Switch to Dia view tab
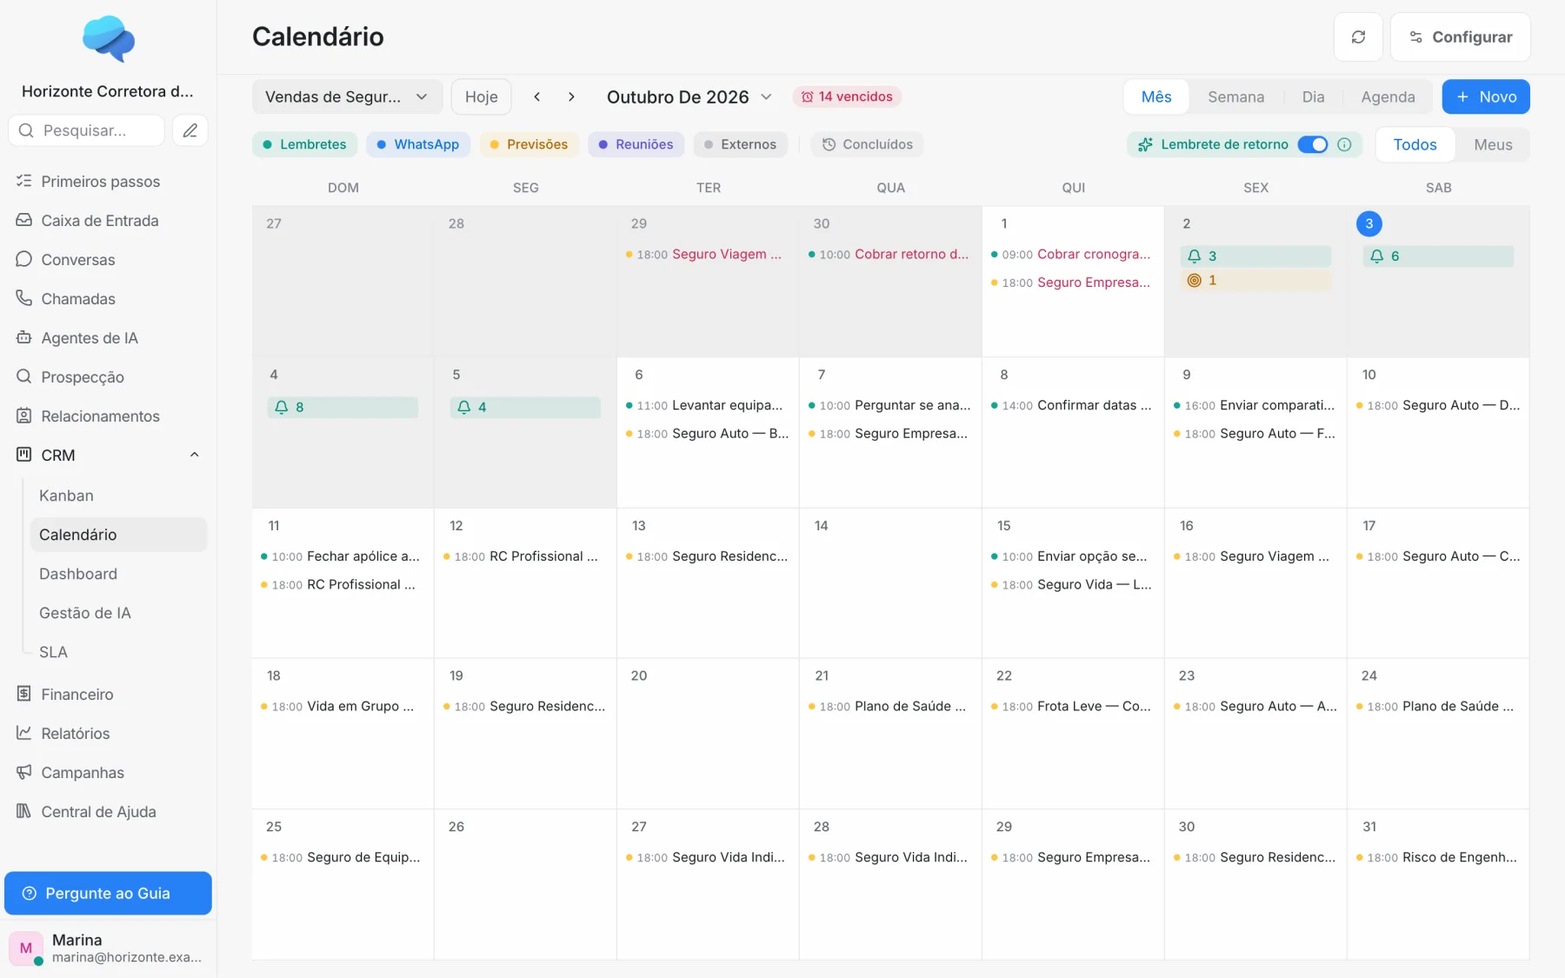The width and height of the screenshot is (1565, 978). click(x=1313, y=96)
